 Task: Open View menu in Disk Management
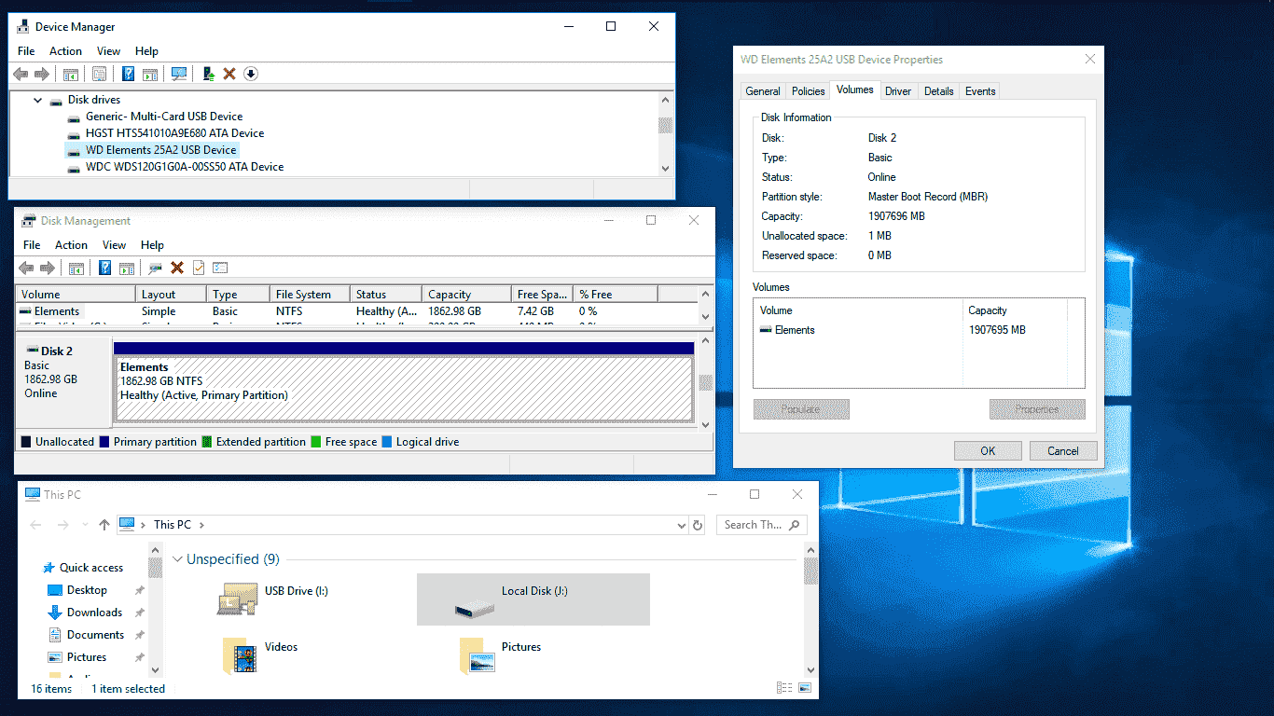coord(114,245)
